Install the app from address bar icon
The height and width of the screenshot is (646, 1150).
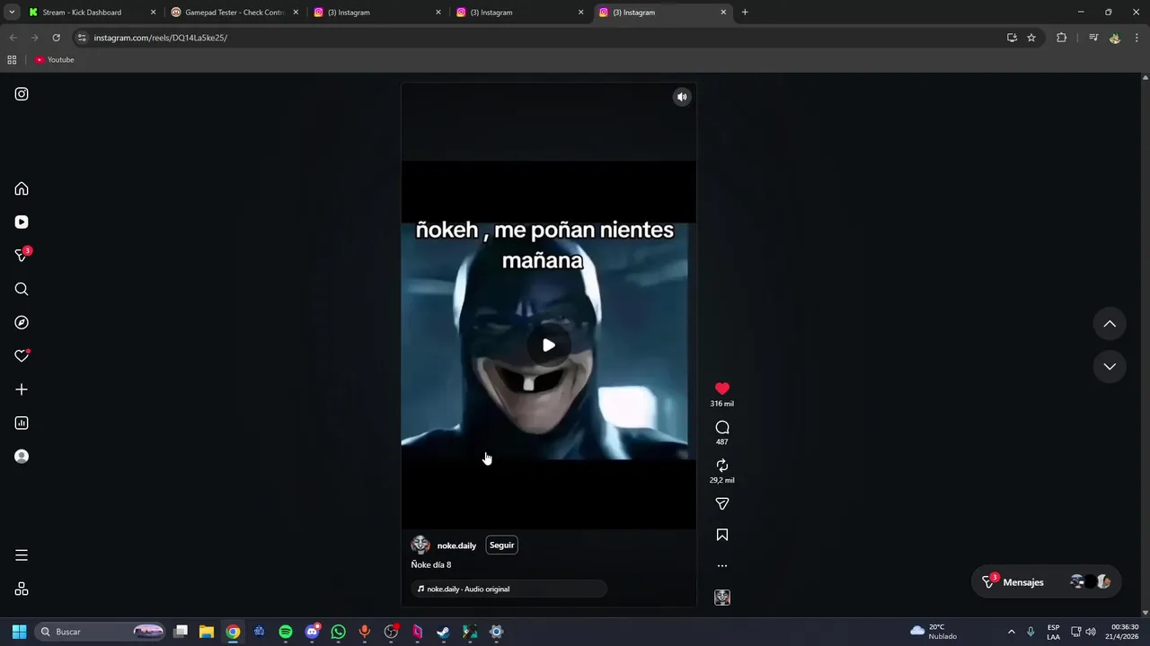(1012, 38)
